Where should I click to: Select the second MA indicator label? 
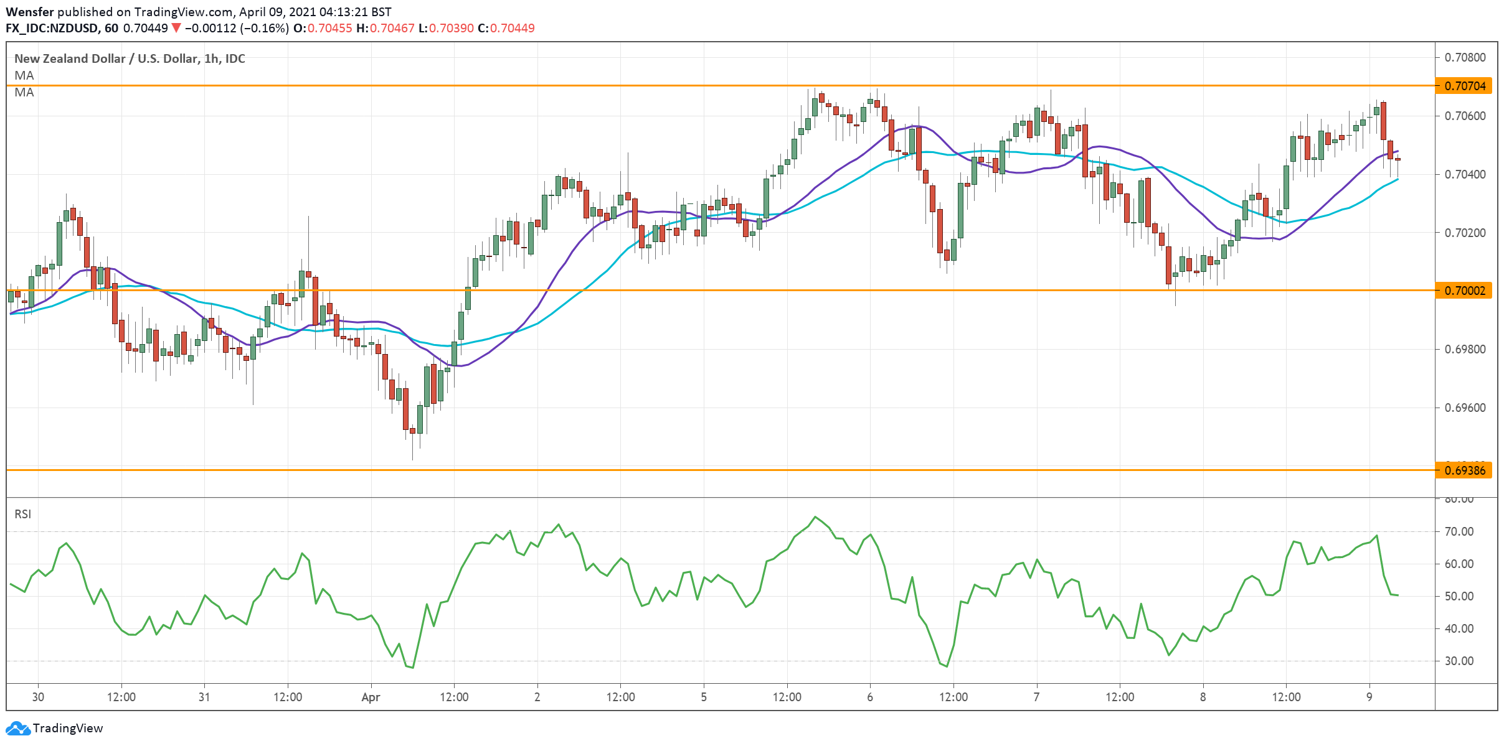pyautogui.click(x=23, y=93)
